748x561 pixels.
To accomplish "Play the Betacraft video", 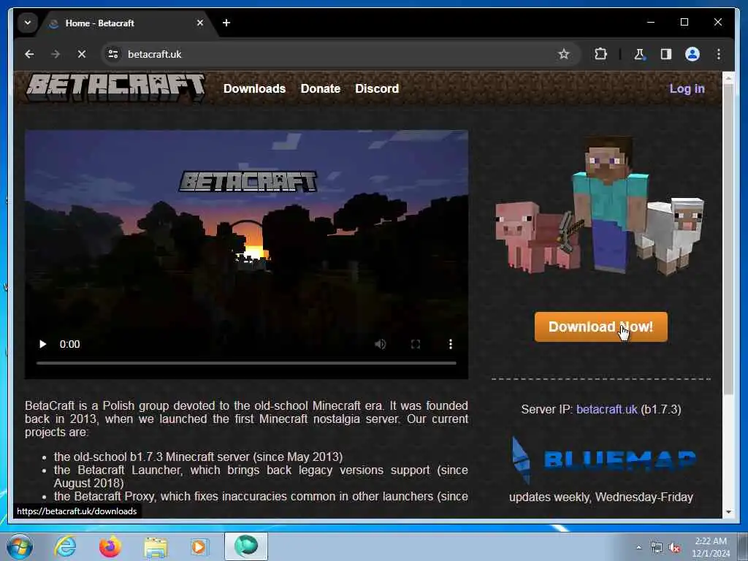I will tap(43, 344).
